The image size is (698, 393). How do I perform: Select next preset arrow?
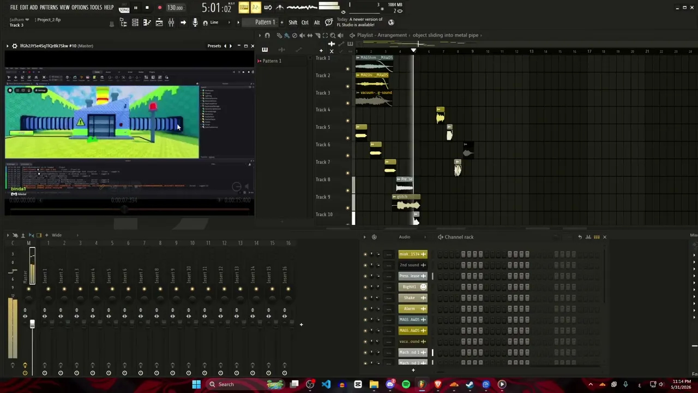[x=231, y=46]
